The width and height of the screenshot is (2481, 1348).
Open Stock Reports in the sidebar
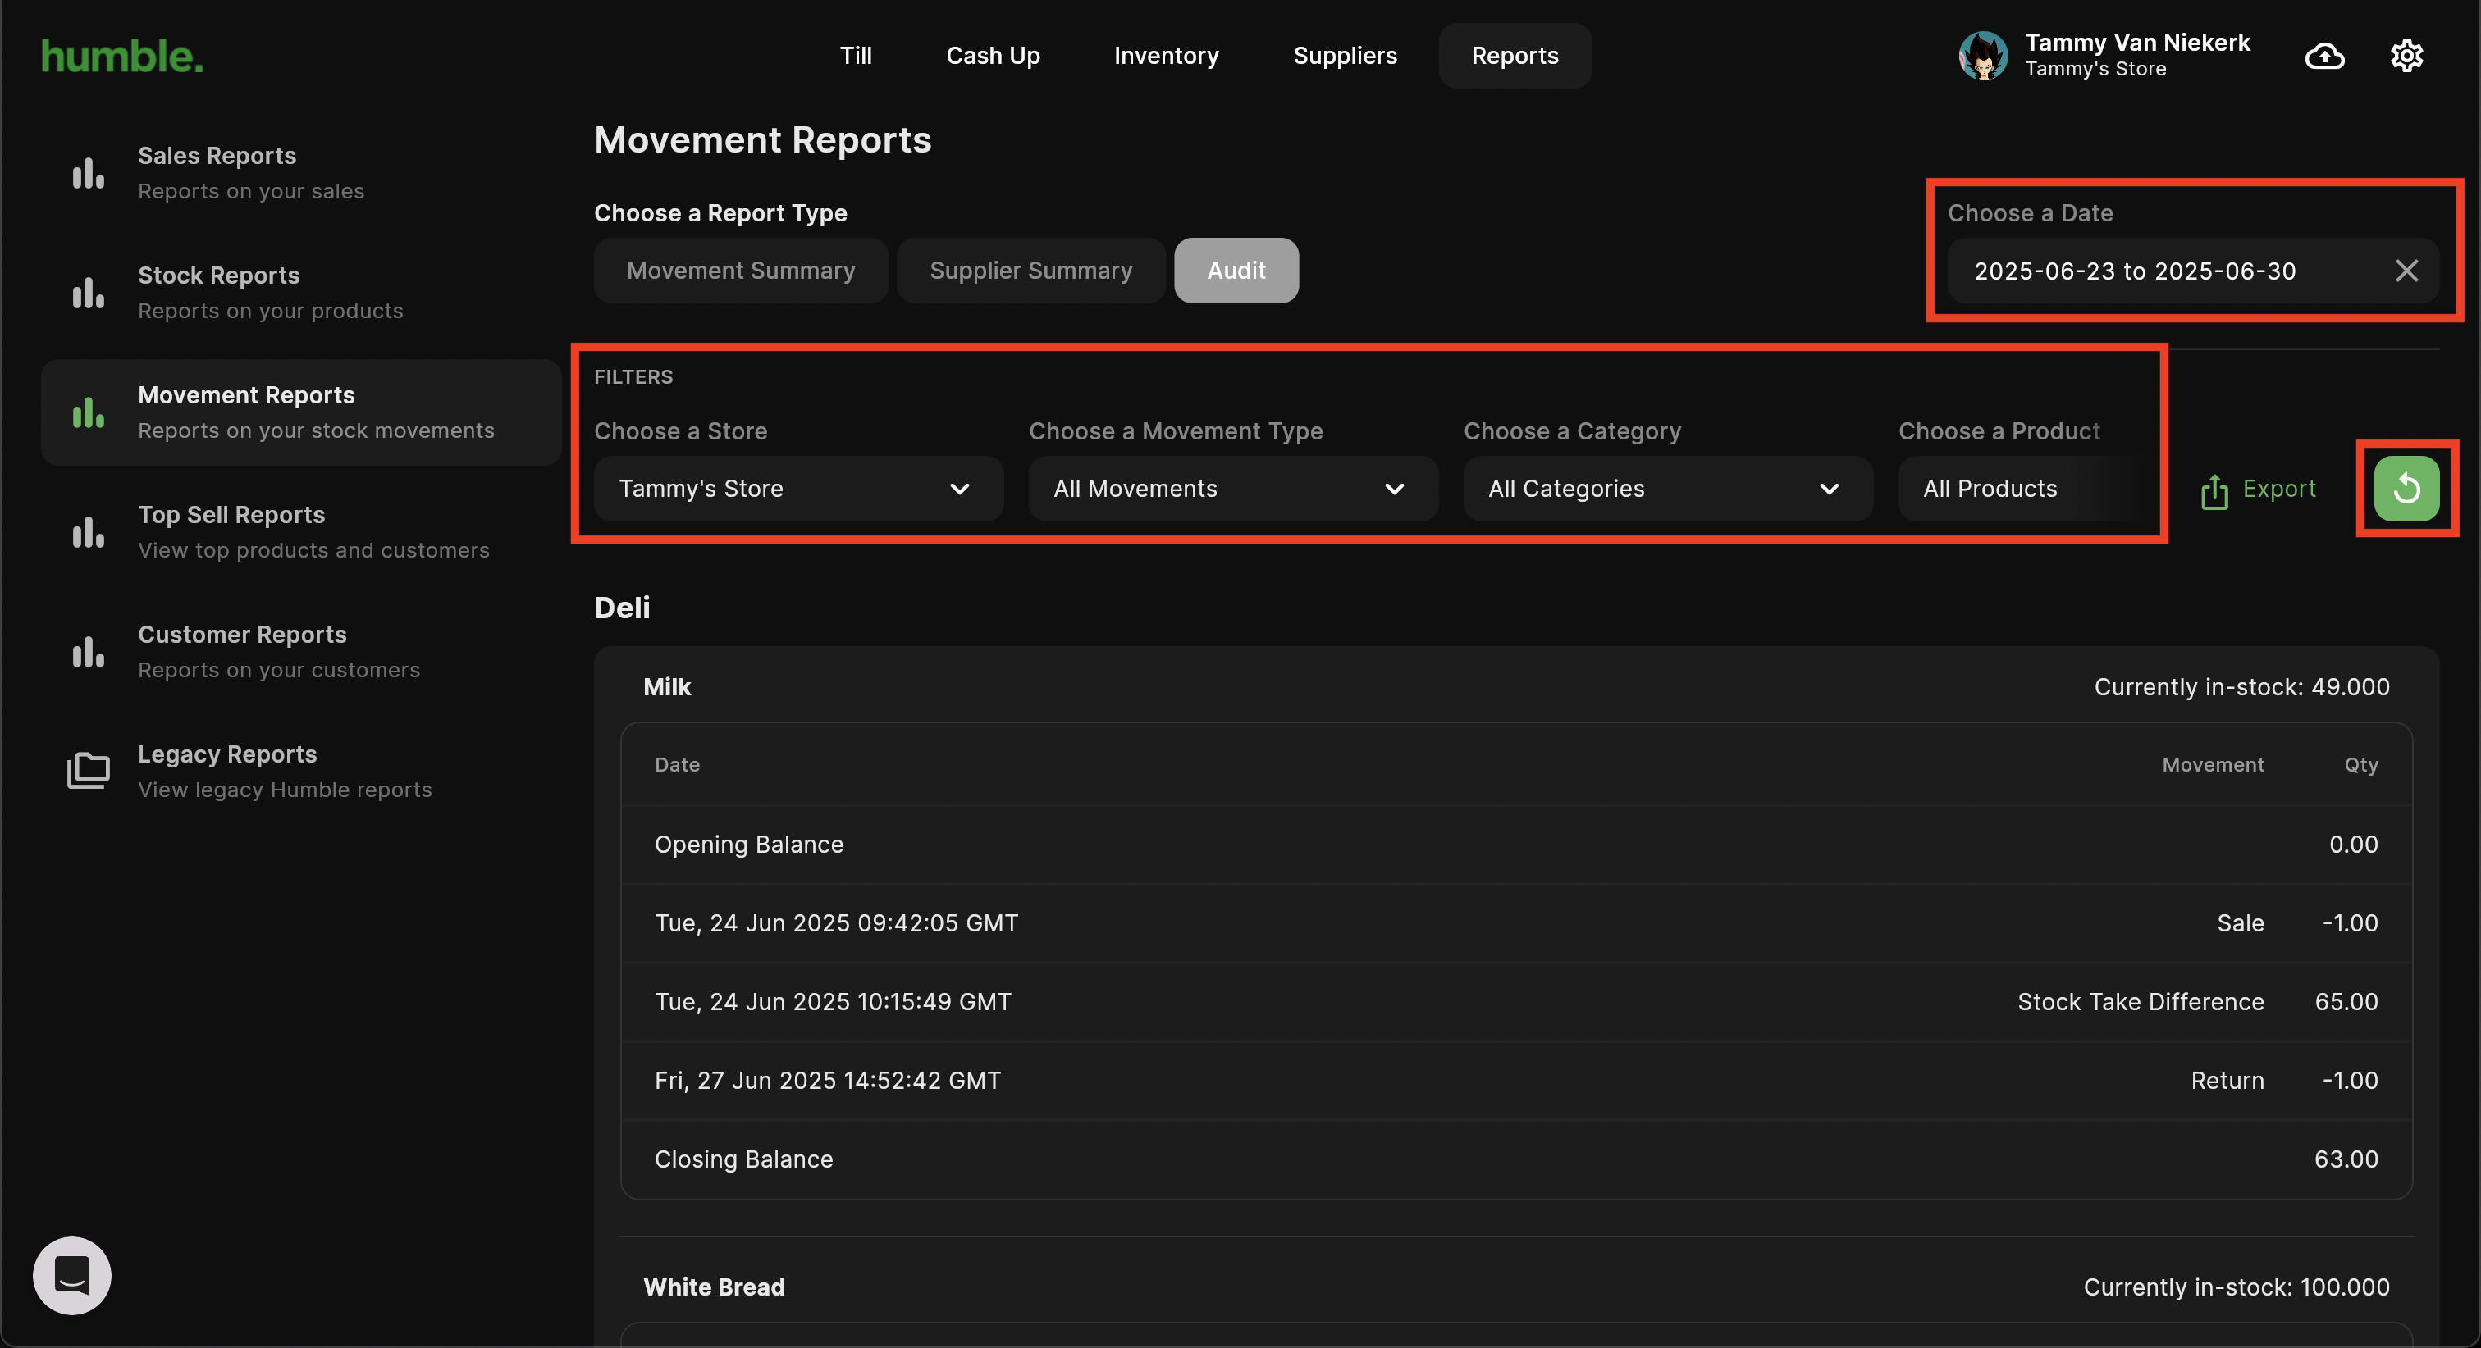click(300, 293)
